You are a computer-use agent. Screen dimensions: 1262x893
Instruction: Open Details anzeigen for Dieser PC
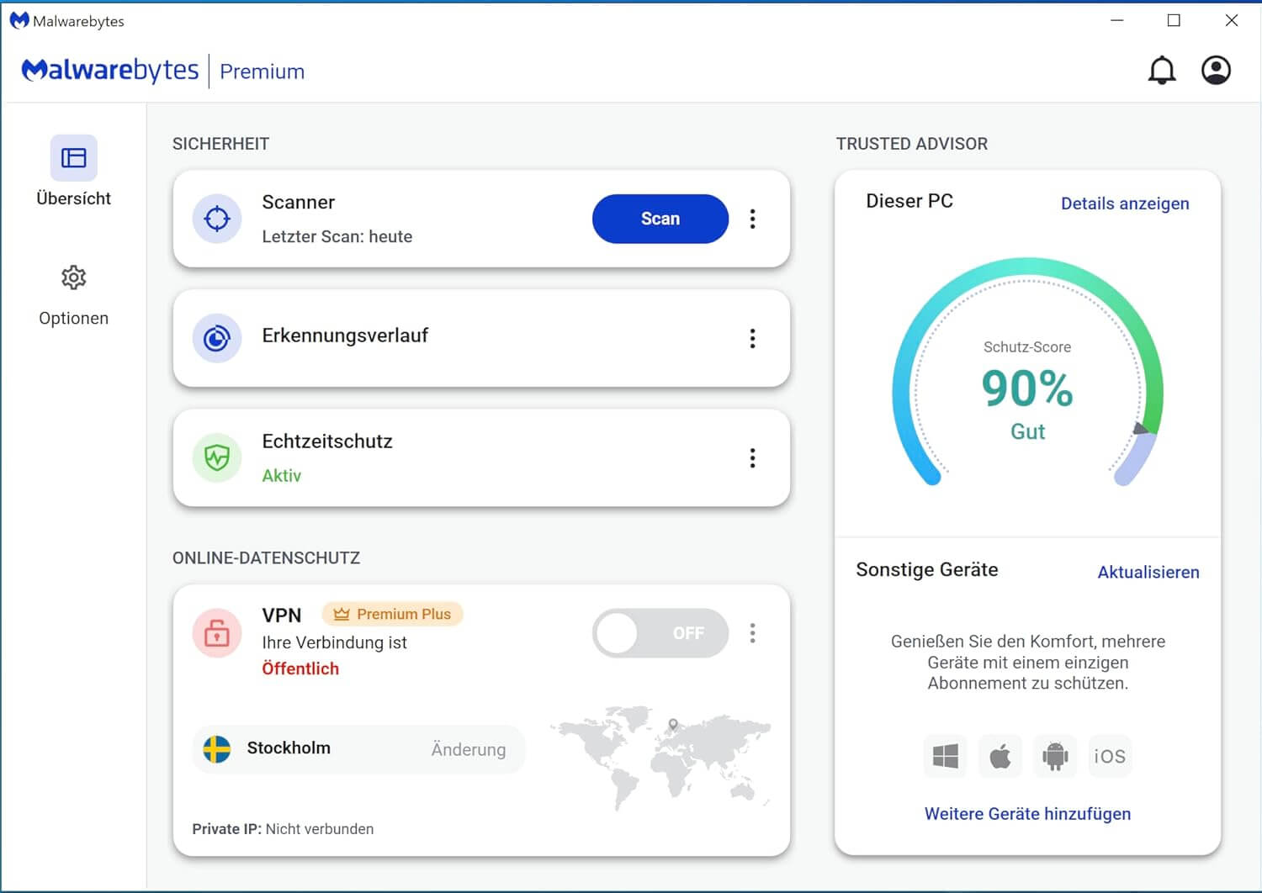tap(1124, 203)
